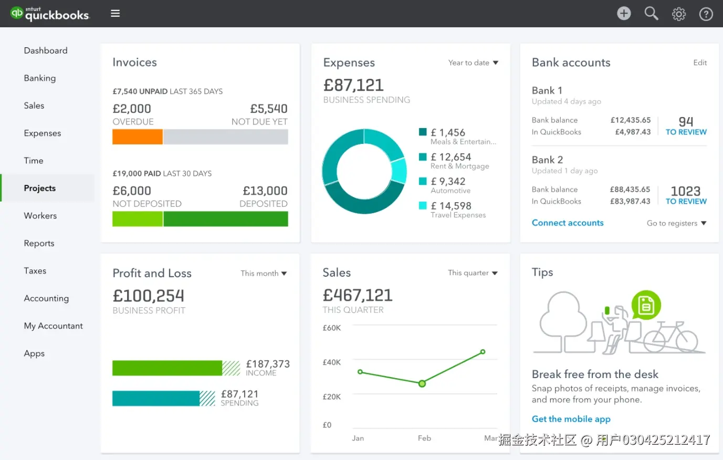Click the overdue invoices progress bar
723x460 pixels.
[137, 137]
